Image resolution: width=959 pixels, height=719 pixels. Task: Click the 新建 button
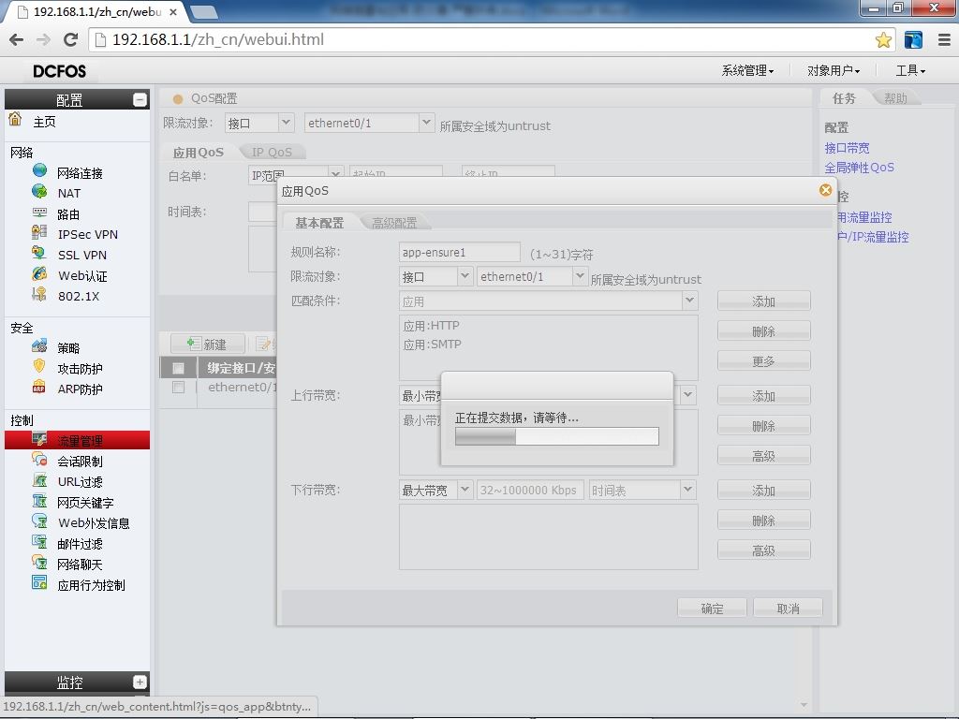[x=208, y=345]
